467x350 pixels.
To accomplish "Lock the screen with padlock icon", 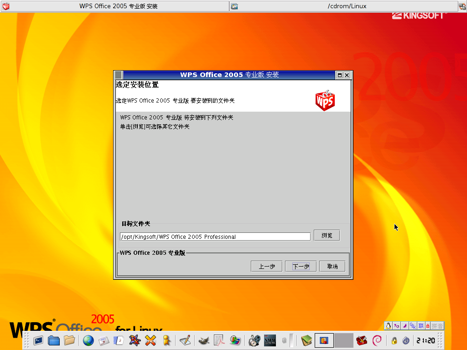I will 394,340.
